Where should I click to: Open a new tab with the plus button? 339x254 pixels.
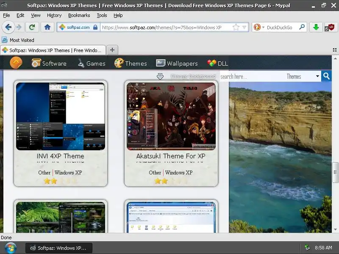(x=112, y=50)
